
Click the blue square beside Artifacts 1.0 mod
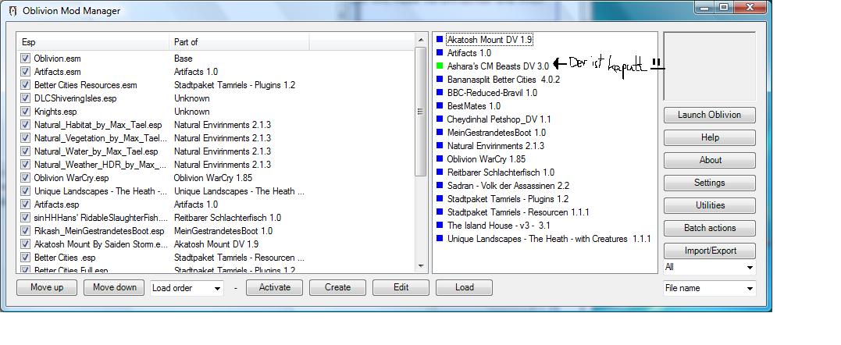pyautogui.click(x=440, y=53)
